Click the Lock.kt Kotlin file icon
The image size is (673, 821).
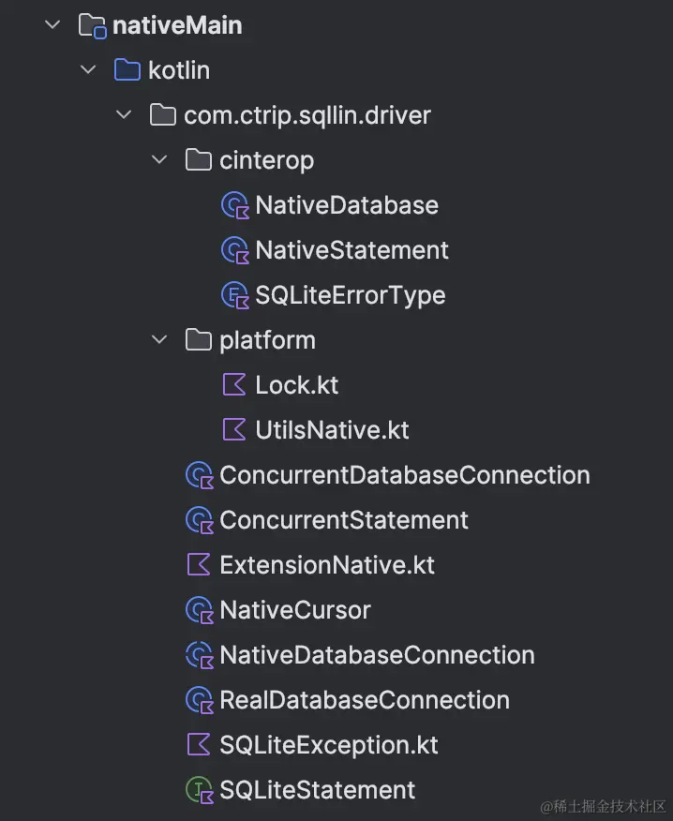[233, 385]
